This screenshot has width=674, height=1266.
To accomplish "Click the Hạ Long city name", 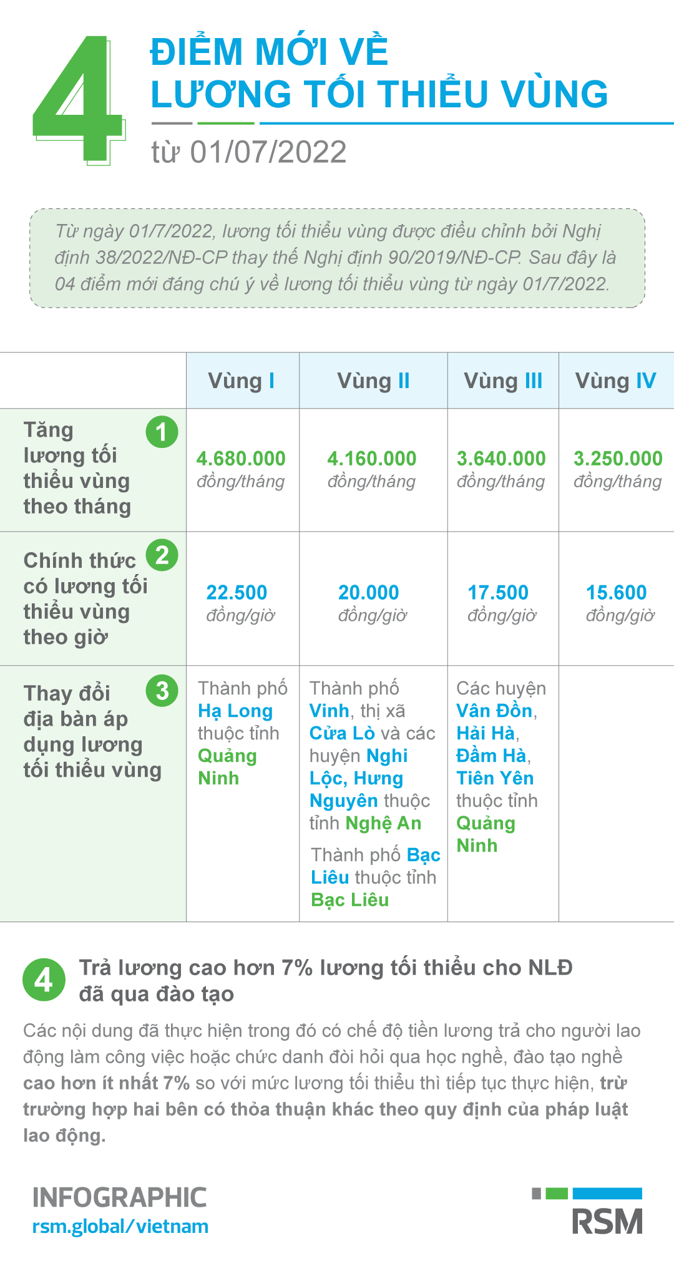I will [x=235, y=711].
